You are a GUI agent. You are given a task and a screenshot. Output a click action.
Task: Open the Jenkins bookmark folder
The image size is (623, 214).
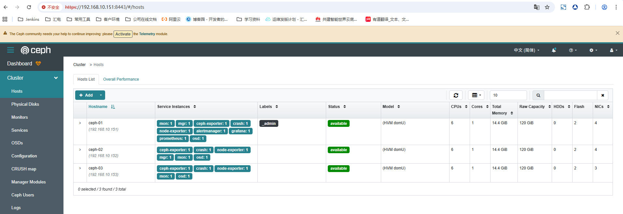pyautogui.click(x=29, y=20)
